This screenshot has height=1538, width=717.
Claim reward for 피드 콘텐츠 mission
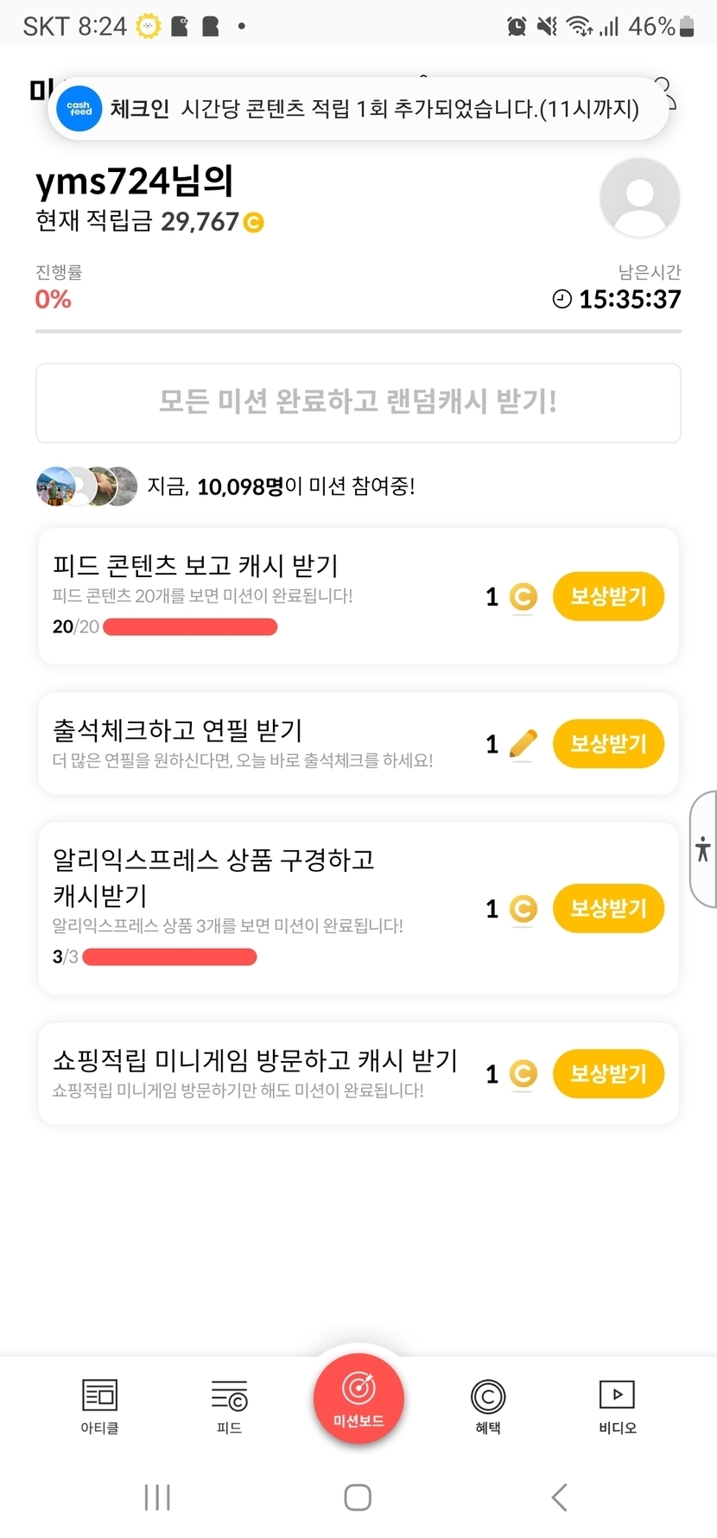(x=608, y=596)
